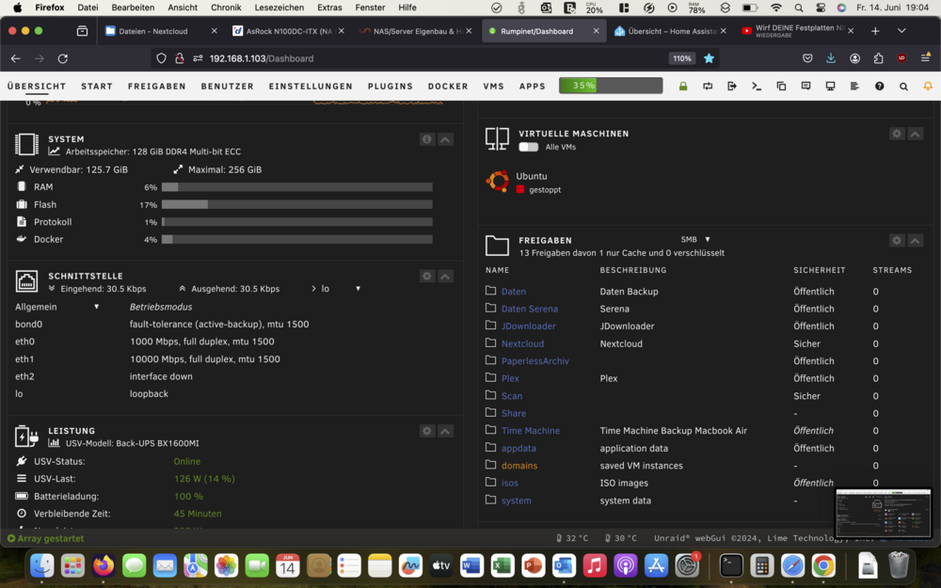Click the Flash 17% usage bar
The width and height of the screenshot is (941, 588).
point(297,204)
